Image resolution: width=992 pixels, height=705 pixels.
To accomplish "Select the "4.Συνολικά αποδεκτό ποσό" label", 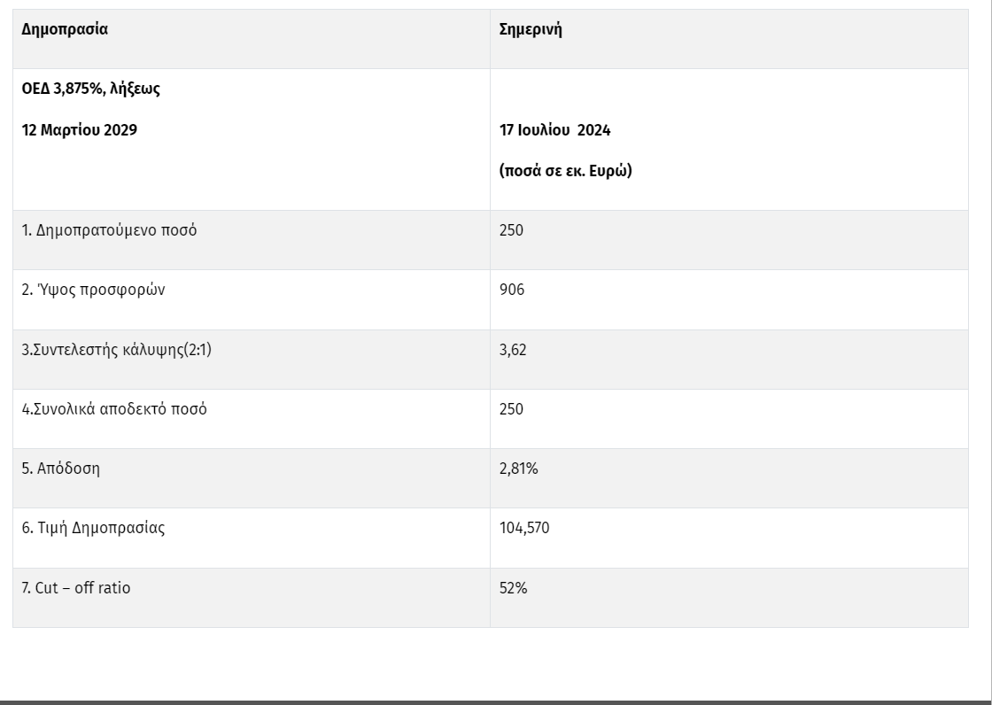I will (114, 409).
